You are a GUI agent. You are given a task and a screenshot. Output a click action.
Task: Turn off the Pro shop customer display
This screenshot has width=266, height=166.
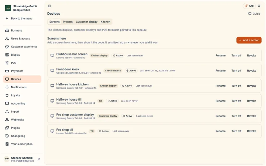(x=236, y=116)
